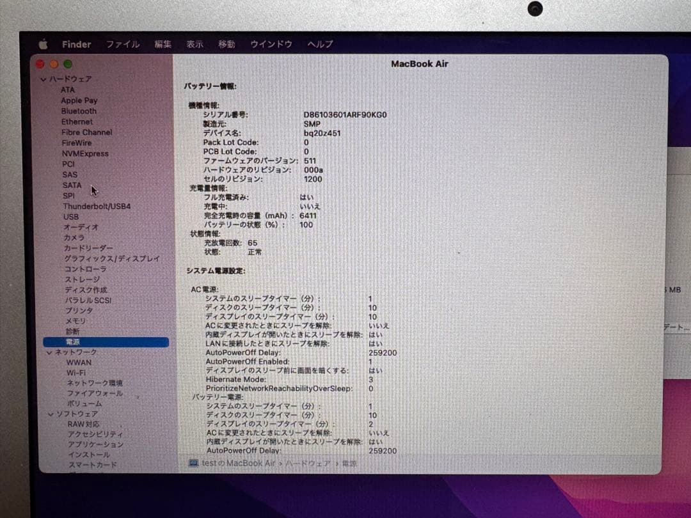Screen dimensions: 691x518
Task: Collapse the ソフトウェア section
Action: click(50, 413)
